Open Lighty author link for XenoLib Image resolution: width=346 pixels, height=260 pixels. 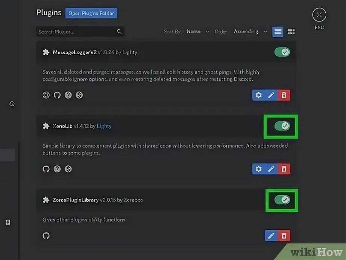[x=104, y=126]
